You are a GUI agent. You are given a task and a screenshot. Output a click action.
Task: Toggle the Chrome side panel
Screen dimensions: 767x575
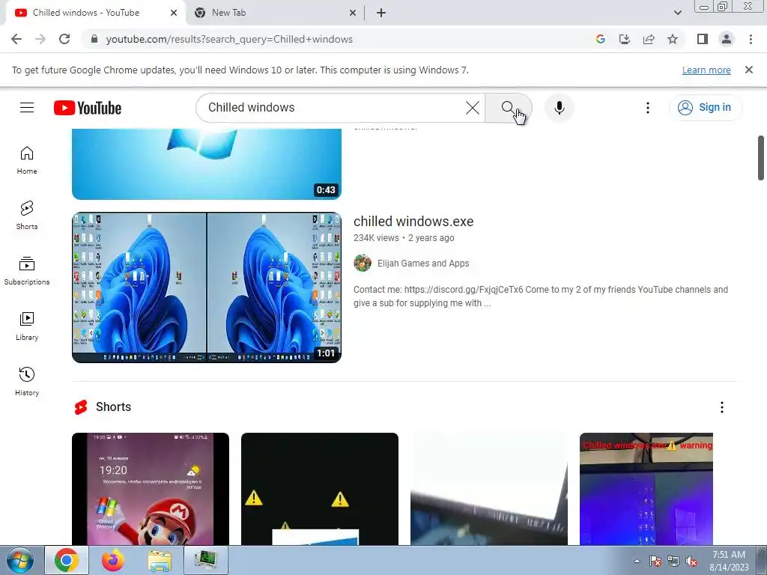click(703, 39)
